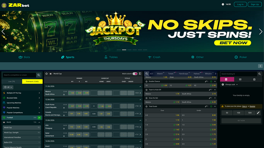This screenshot has width=264, height=148.
Task: Select draw odds 3.03 South Korea match
Action: (79, 106)
